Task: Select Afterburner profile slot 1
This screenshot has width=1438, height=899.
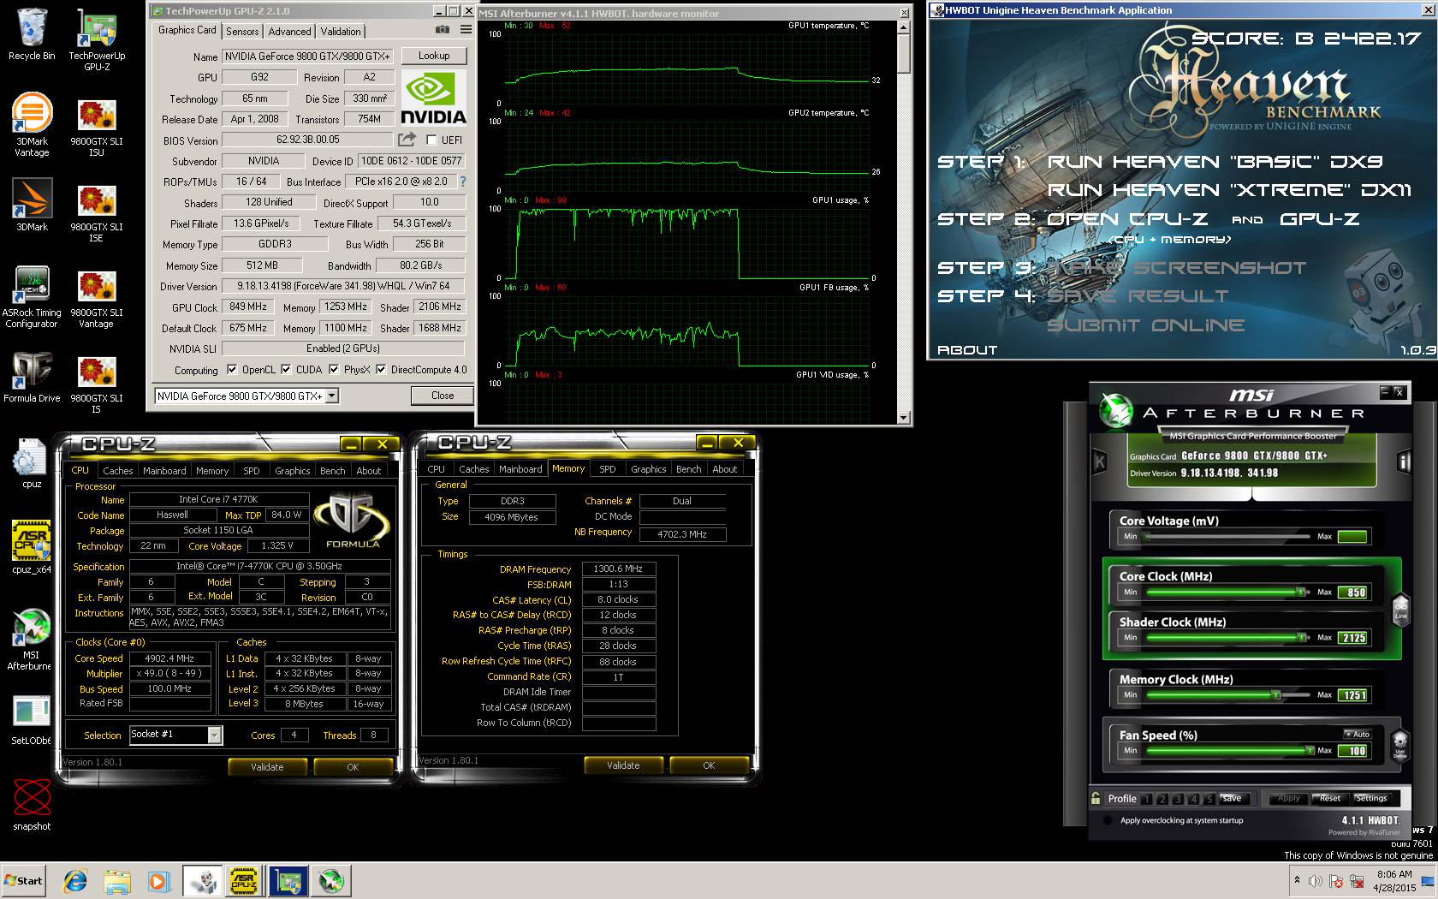Action: [x=1146, y=799]
